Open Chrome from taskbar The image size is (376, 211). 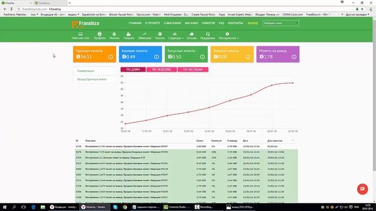pyautogui.click(x=125, y=207)
